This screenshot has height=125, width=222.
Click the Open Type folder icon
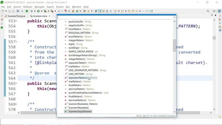(x=84, y=11)
